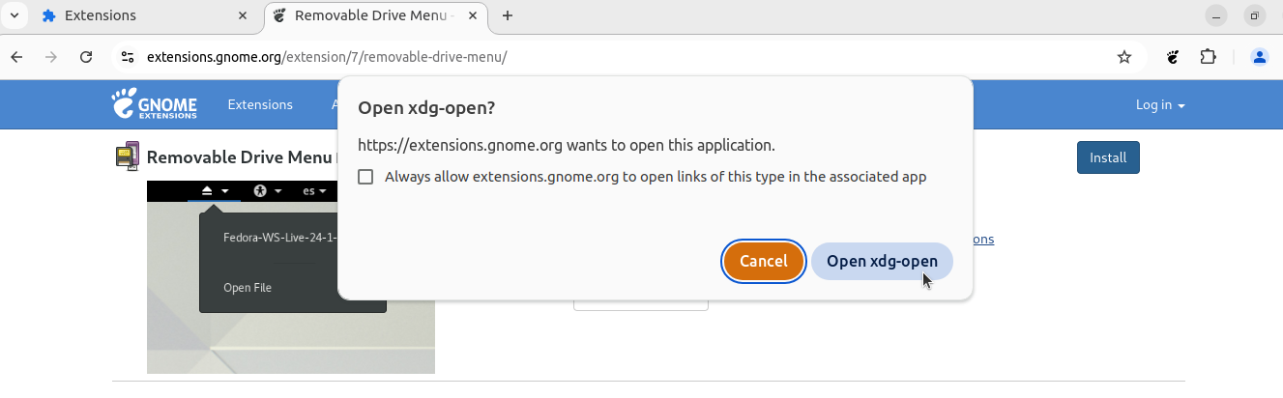Image resolution: width=1283 pixels, height=398 pixels.
Task: Cancel the xdg-open dialog
Action: coord(764,261)
